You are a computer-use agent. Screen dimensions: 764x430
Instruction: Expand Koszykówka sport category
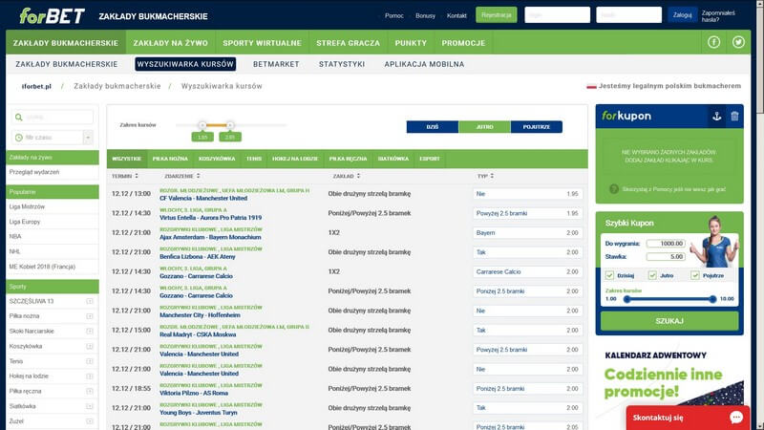click(90, 346)
